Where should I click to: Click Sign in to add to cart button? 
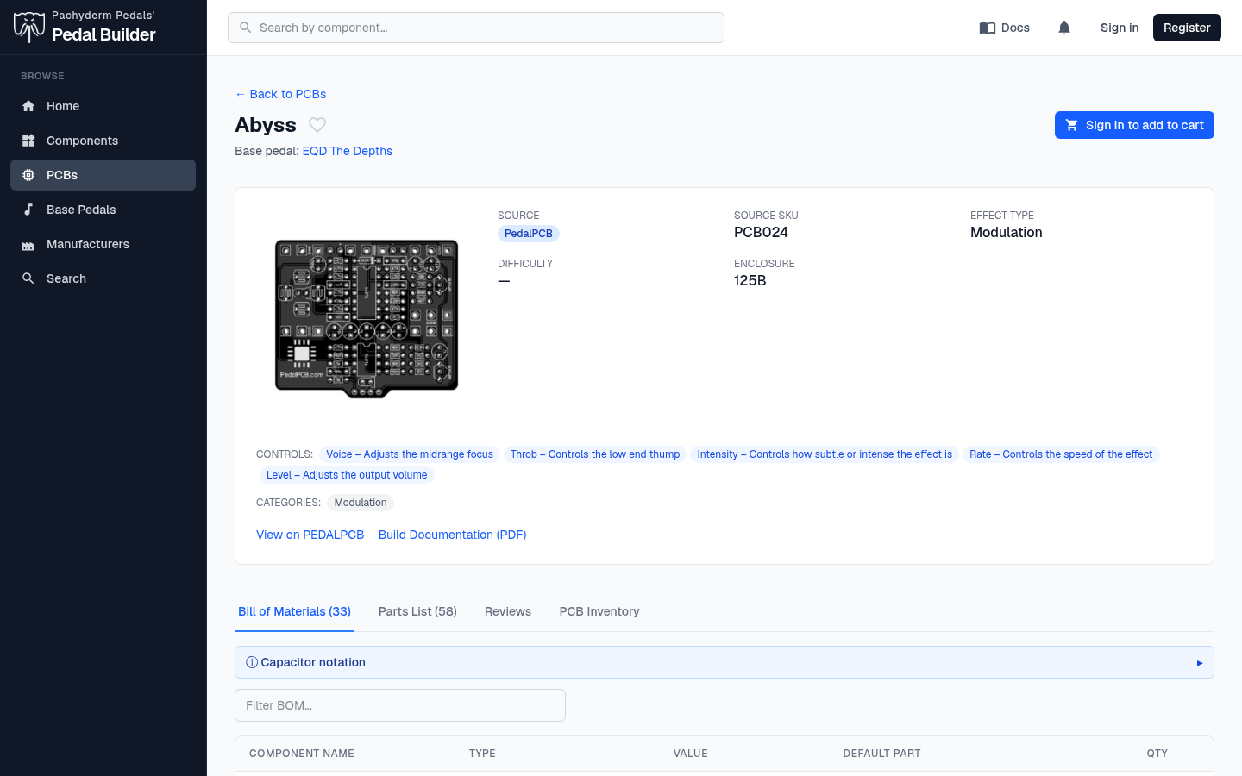point(1134,125)
